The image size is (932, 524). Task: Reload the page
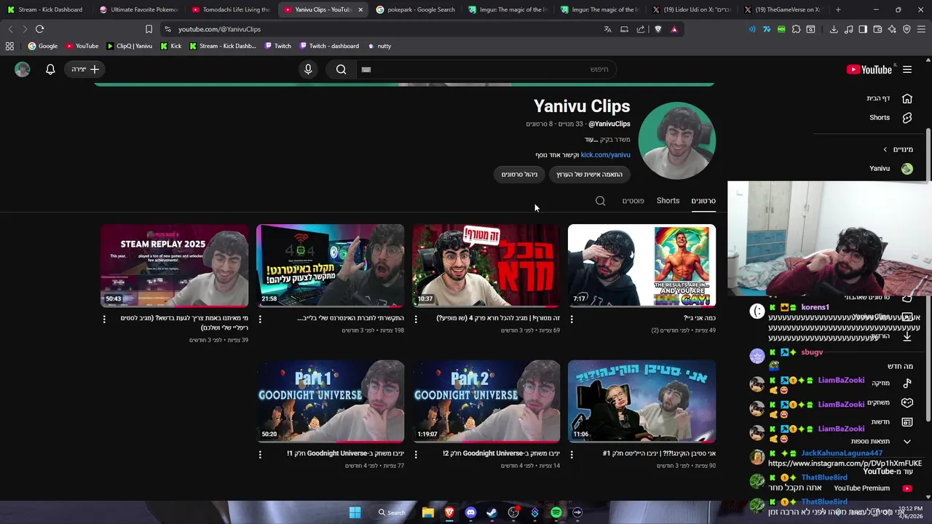click(39, 29)
